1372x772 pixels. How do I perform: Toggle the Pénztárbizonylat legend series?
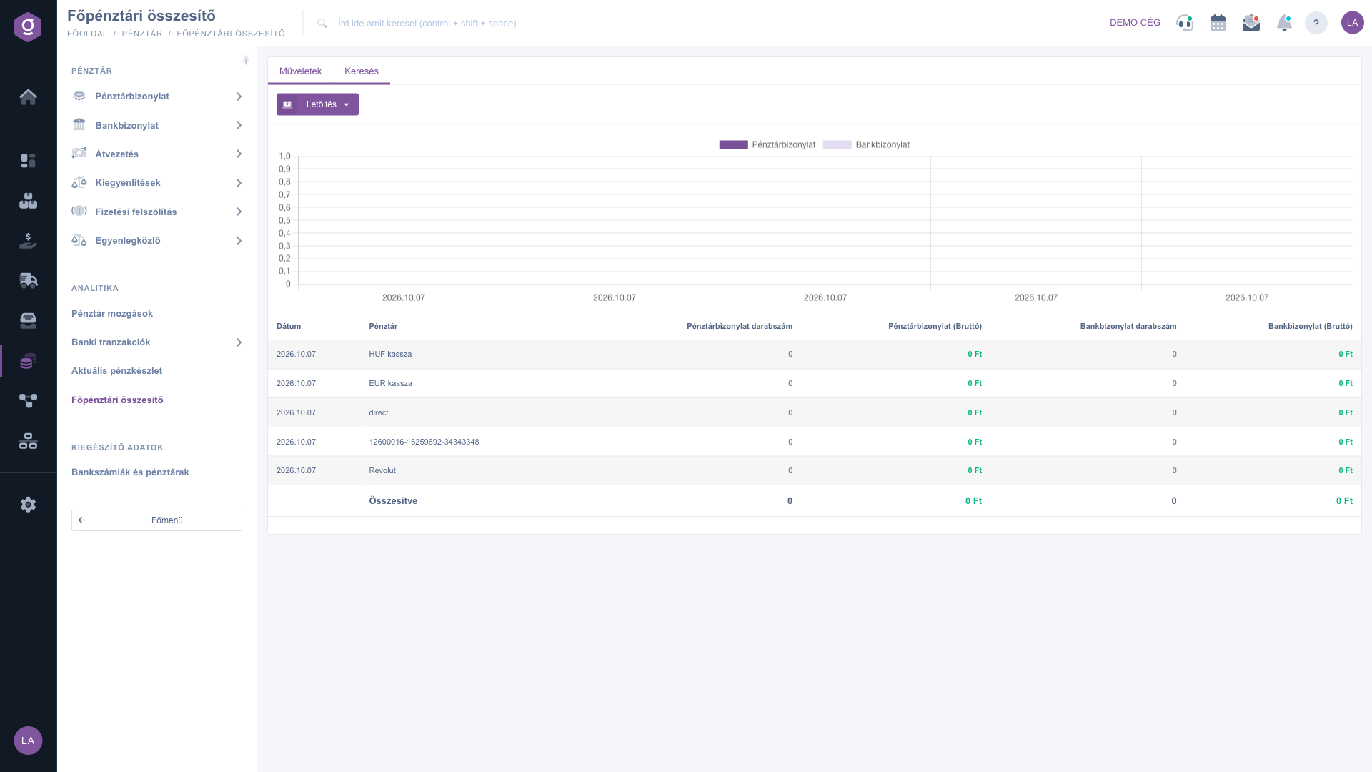coord(767,144)
